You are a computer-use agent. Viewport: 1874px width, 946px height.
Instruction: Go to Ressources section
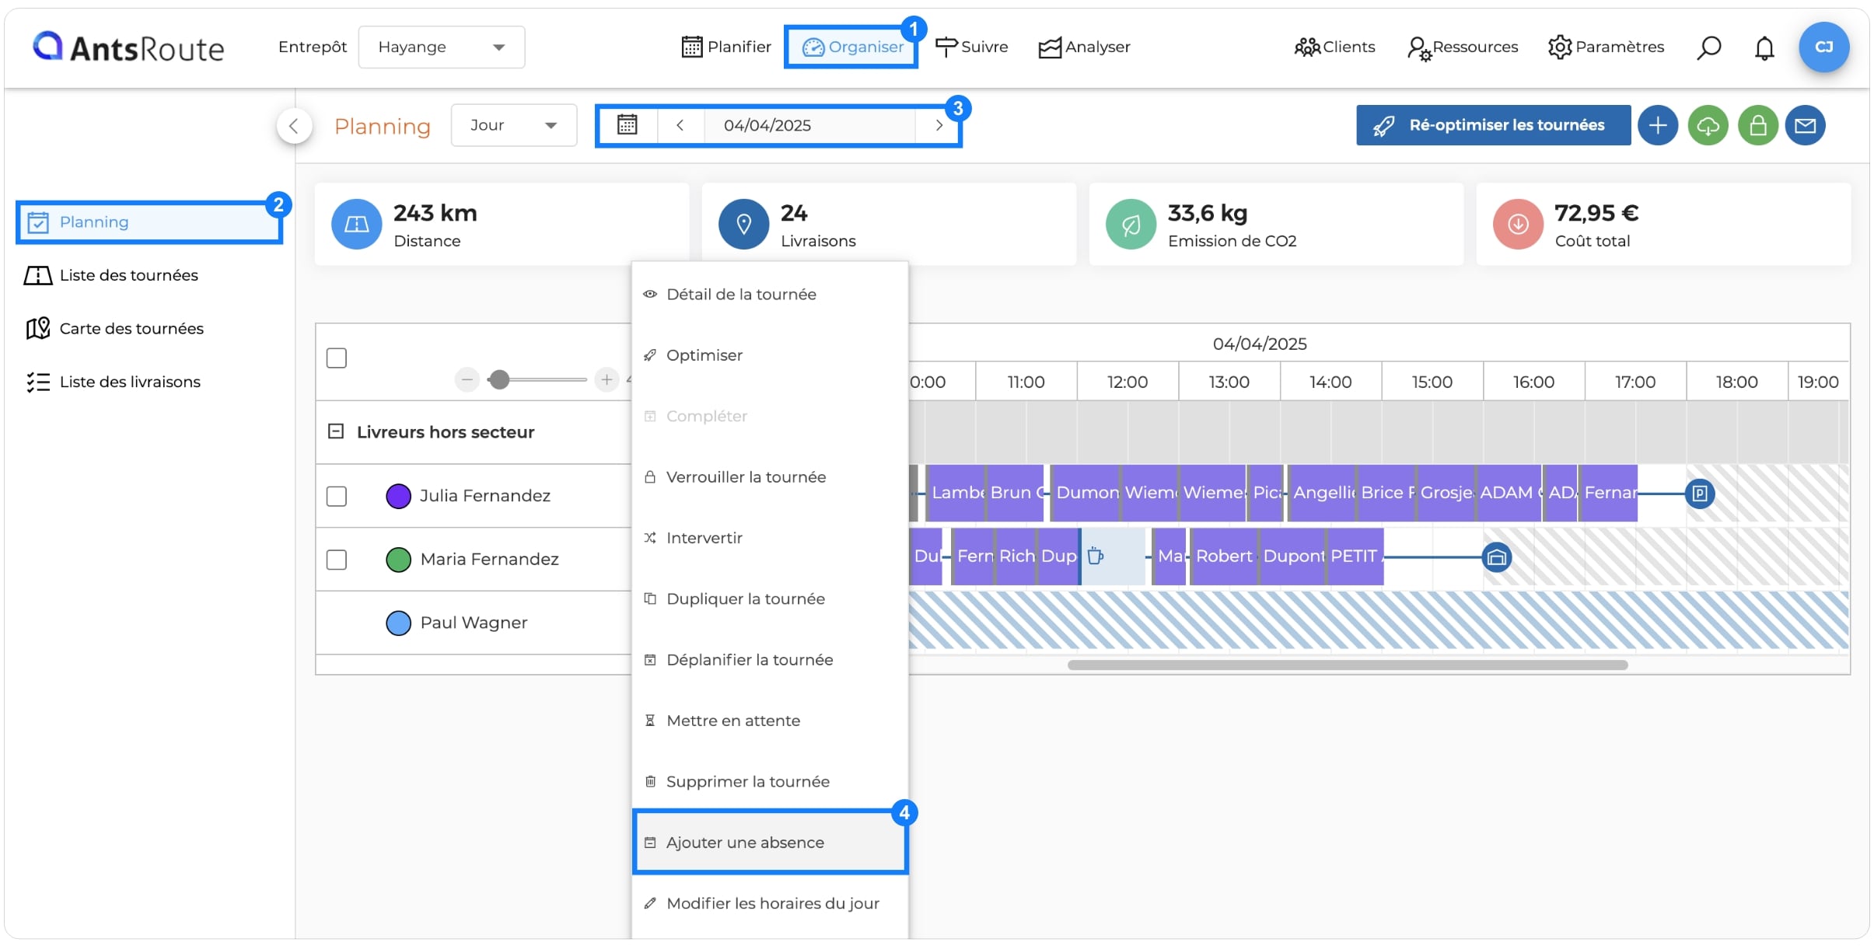[x=1462, y=47]
